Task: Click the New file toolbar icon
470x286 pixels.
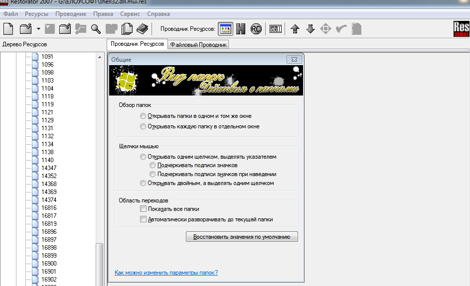Action: pyautogui.click(x=8, y=29)
